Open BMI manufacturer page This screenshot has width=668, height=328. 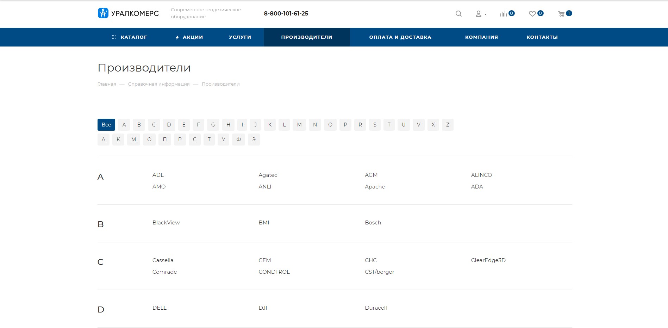click(264, 223)
